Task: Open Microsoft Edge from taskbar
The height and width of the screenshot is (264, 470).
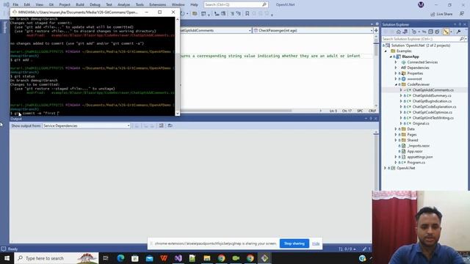Action: pos(120,258)
